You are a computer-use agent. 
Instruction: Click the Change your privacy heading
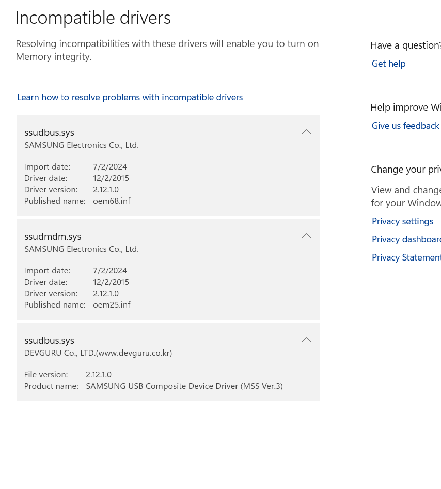(x=405, y=170)
